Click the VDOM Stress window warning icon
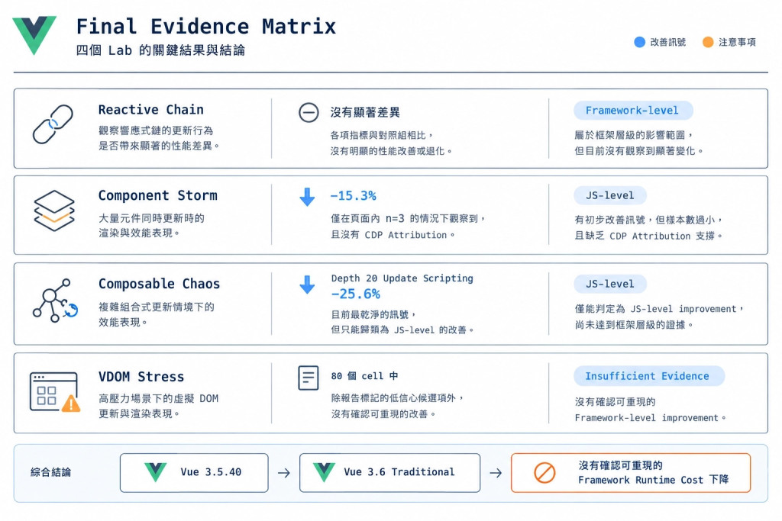782x521 pixels. [55, 392]
